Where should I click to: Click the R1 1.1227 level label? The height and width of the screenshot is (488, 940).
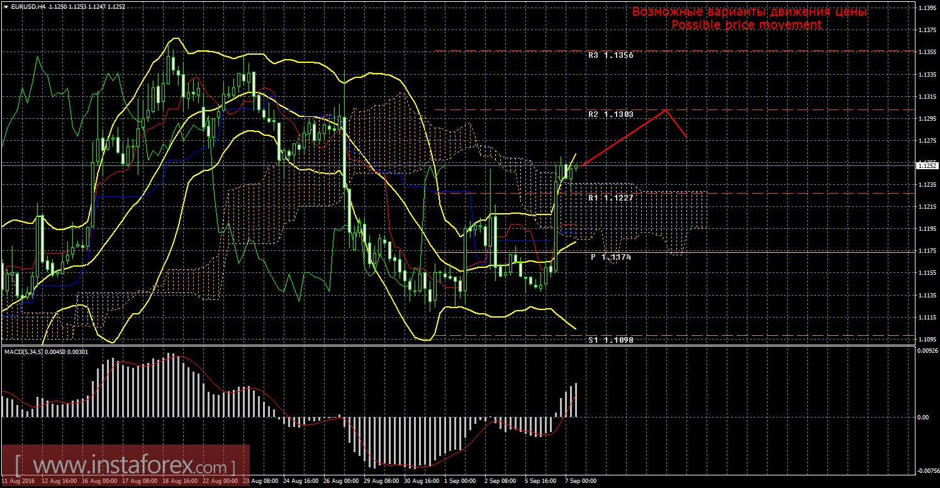click(610, 197)
